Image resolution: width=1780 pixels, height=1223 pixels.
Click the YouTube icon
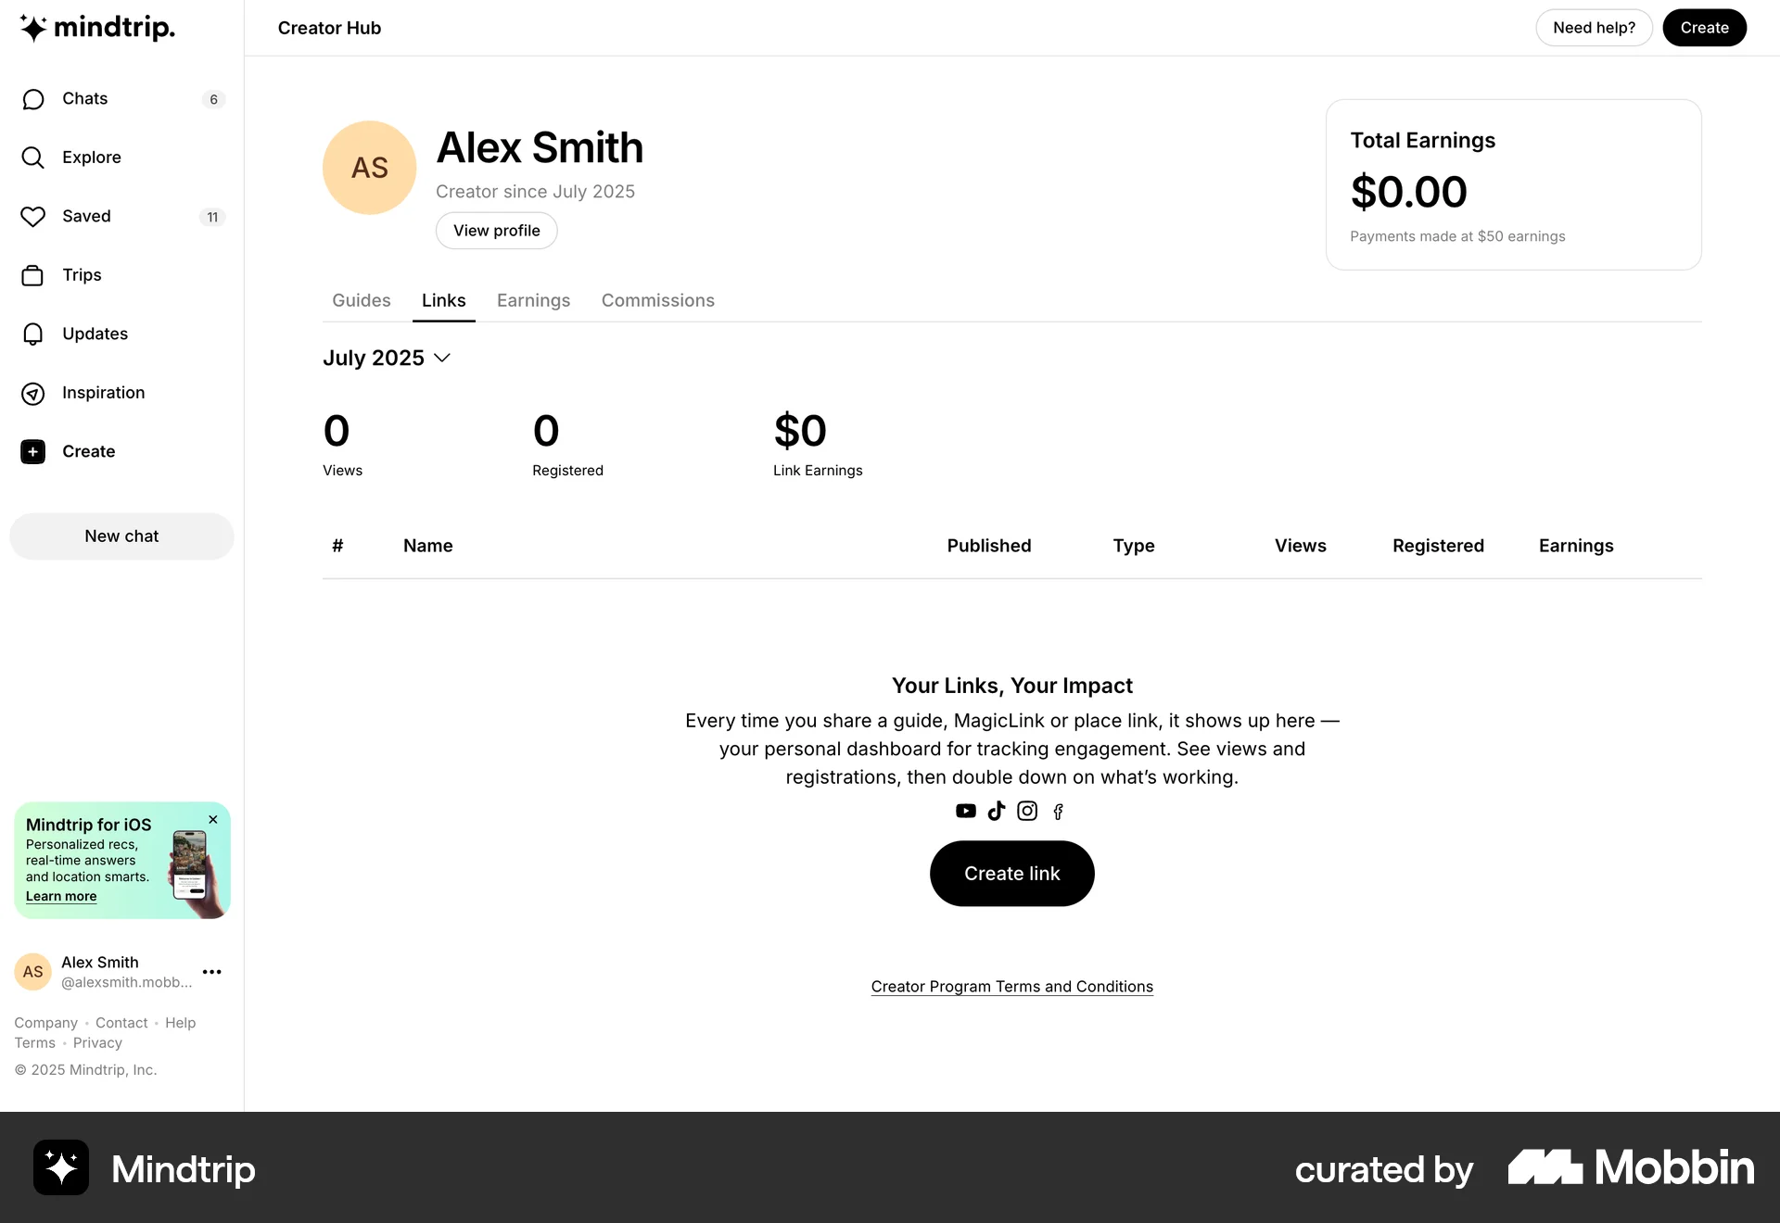pos(965,812)
